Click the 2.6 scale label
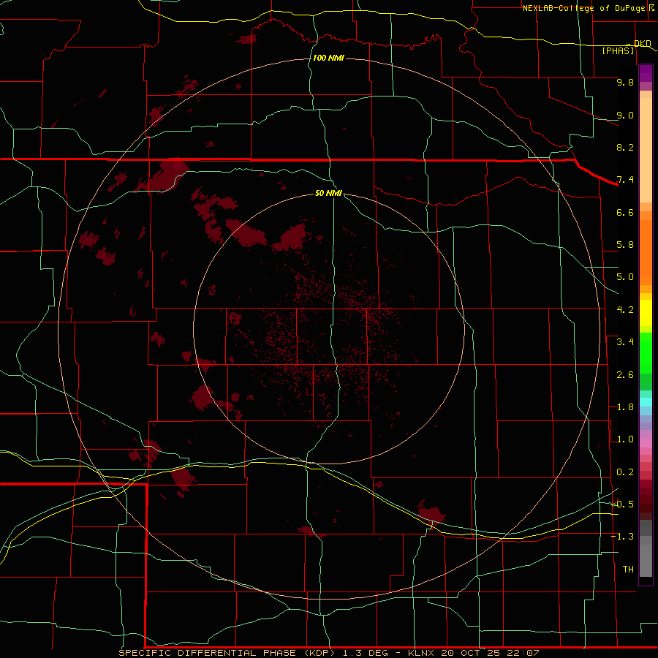The width and height of the screenshot is (658, 658). tap(625, 375)
